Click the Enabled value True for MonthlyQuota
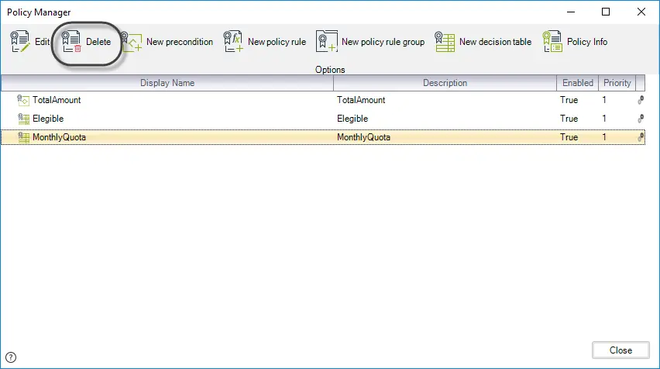 (569, 137)
